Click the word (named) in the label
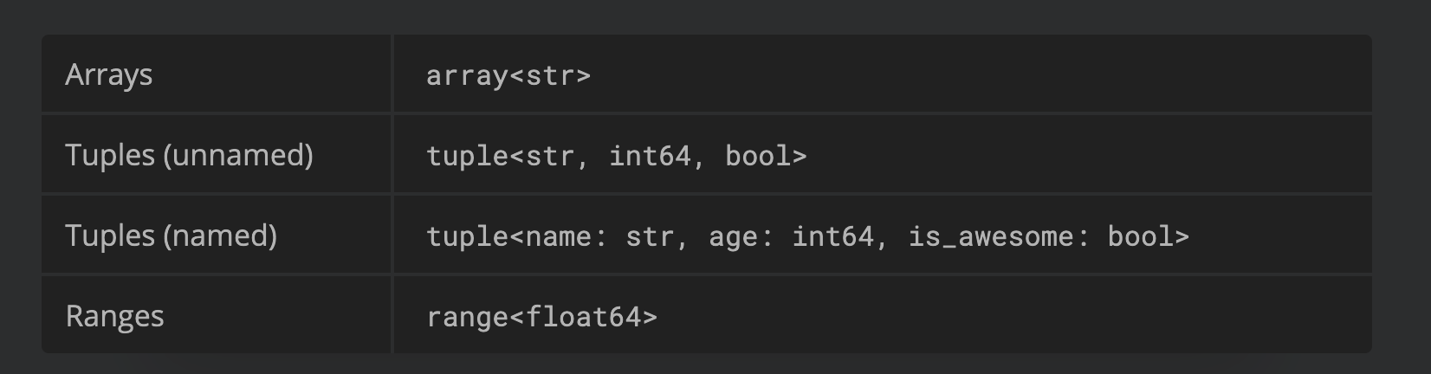This screenshot has width=1431, height=374. tap(220, 236)
